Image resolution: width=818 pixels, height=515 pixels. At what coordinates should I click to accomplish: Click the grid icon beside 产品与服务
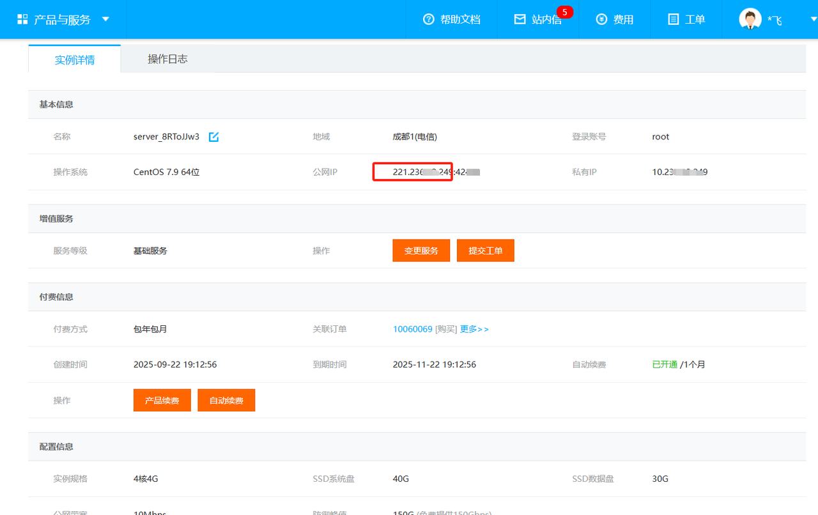(22, 19)
